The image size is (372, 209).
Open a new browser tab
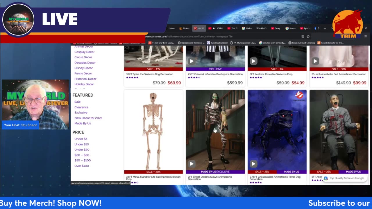point(325,28)
